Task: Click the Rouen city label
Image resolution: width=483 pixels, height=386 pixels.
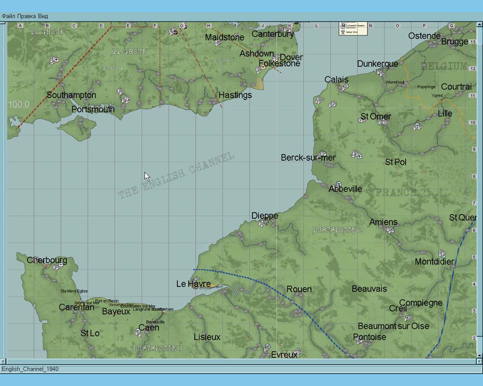Action: (299, 289)
